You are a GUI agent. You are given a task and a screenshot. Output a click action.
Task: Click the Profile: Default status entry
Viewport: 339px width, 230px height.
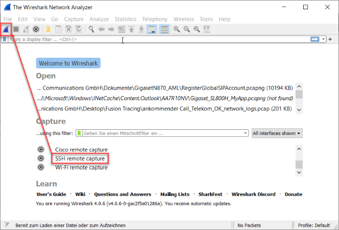coord(313,225)
